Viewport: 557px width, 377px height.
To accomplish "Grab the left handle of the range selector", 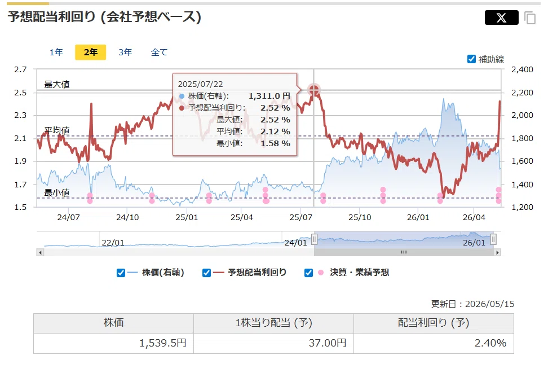I will [x=315, y=239].
